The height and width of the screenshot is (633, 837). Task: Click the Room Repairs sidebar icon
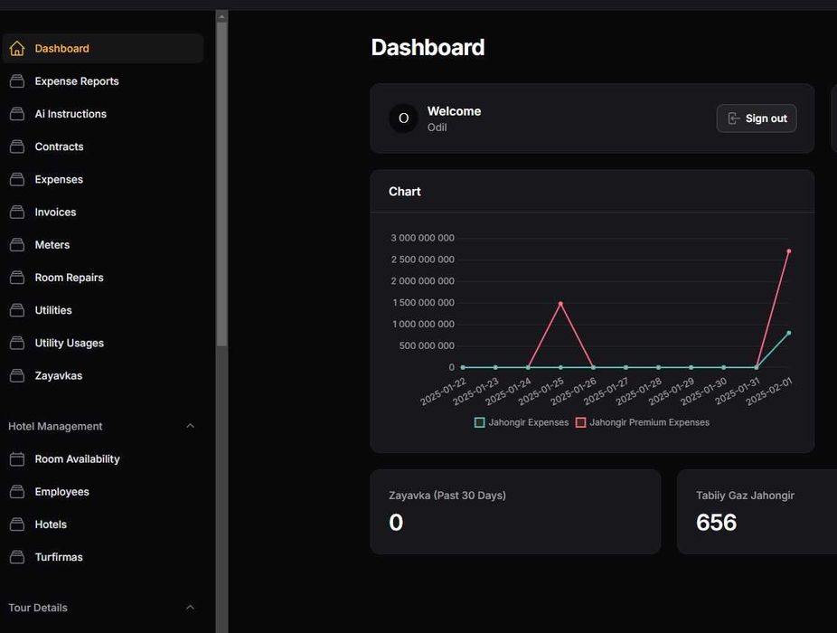(17, 278)
